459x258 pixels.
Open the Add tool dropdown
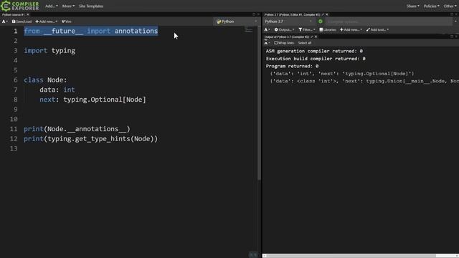coord(377,29)
